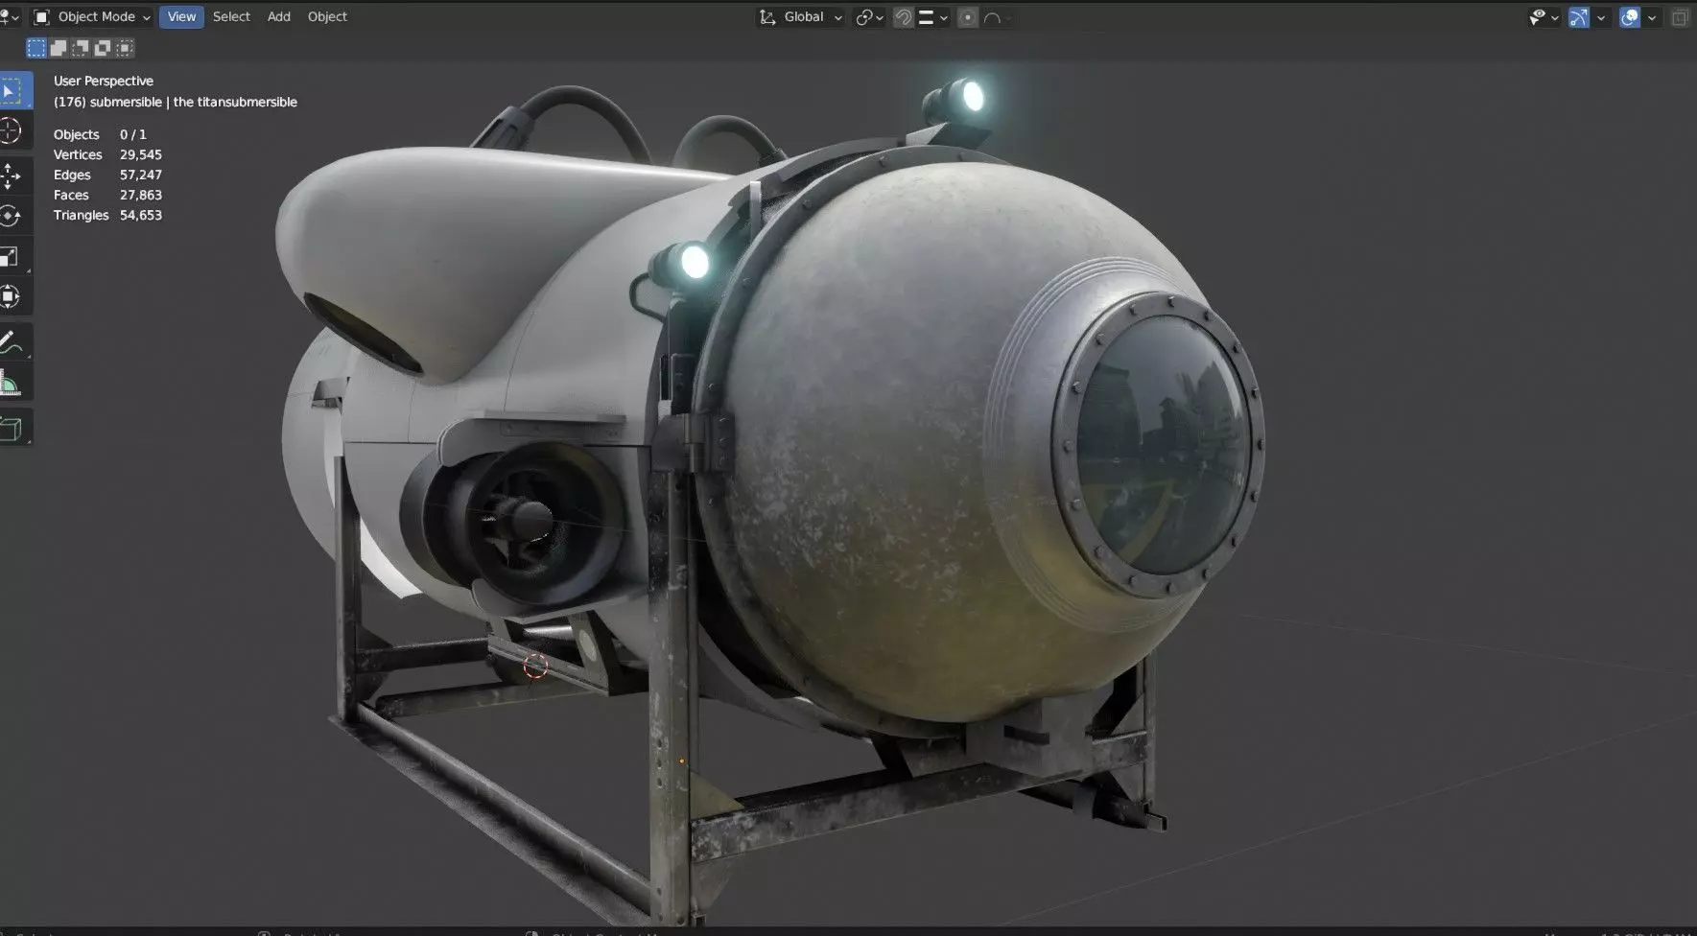Click the Vertices count 29,545
The height and width of the screenshot is (936, 1697).
pos(141,154)
